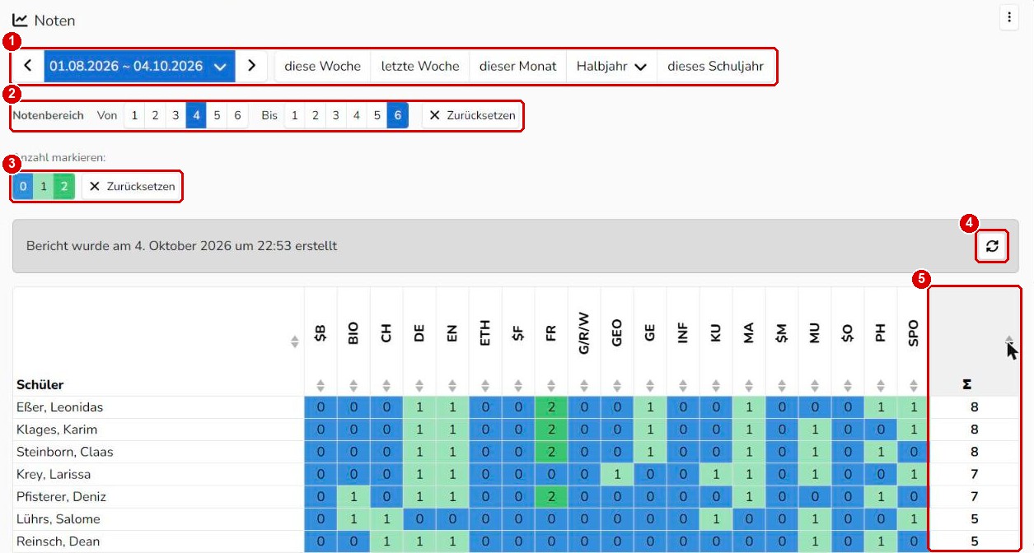Image resolution: width=1034 pixels, height=553 pixels.
Task: Sort table by SPO column
Action: click(x=914, y=385)
